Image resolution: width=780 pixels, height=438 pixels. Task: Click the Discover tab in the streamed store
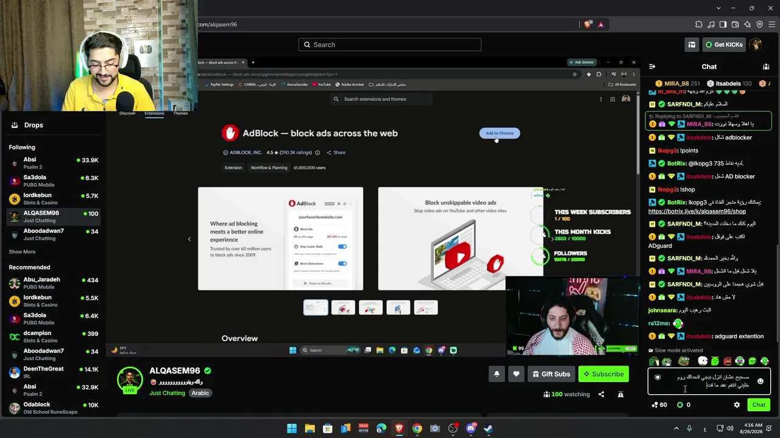coord(127,113)
